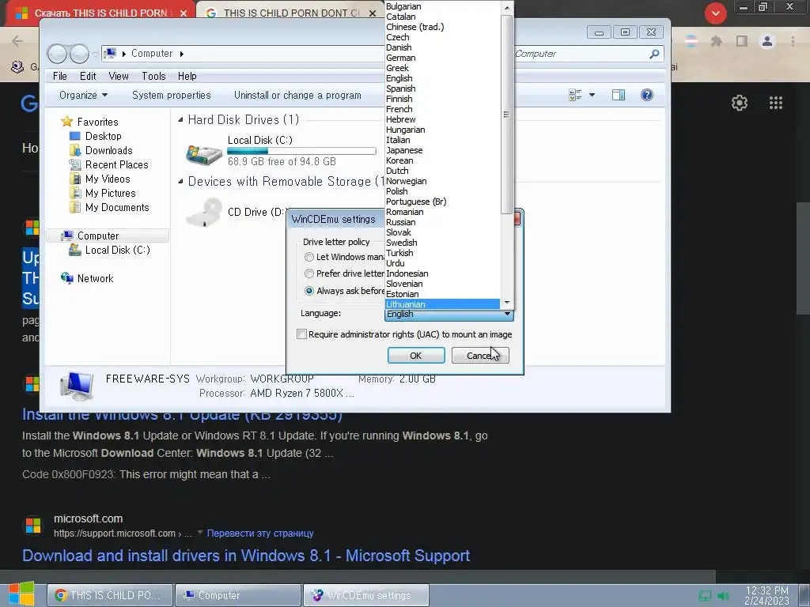Toggle the preview pane icon in Explorer
The height and width of the screenshot is (607, 810).
point(619,95)
